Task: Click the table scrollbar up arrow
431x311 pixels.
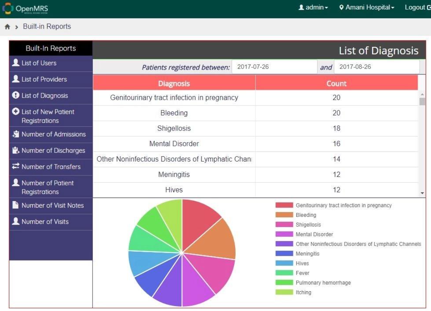Action: pos(422,94)
